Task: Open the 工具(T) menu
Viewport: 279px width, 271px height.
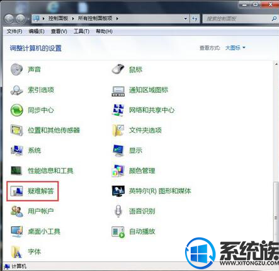Action: 81,32
